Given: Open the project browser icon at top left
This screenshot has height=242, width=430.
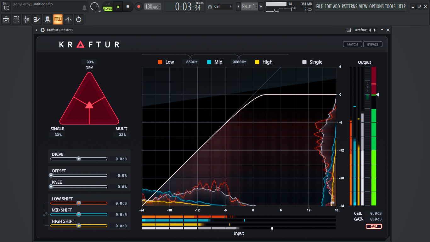Looking at the screenshot, I should click(x=6, y=6).
